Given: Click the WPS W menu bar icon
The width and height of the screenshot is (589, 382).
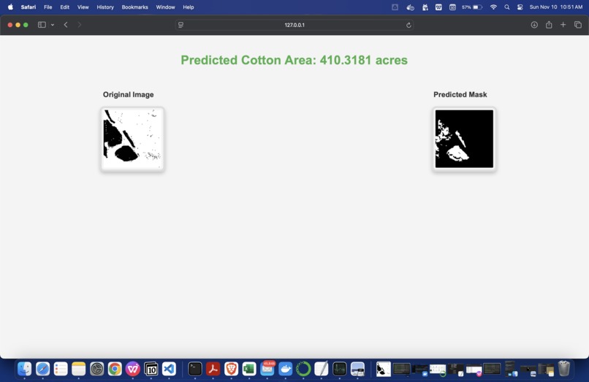Looking at the screenshot, I should point(438,7).
